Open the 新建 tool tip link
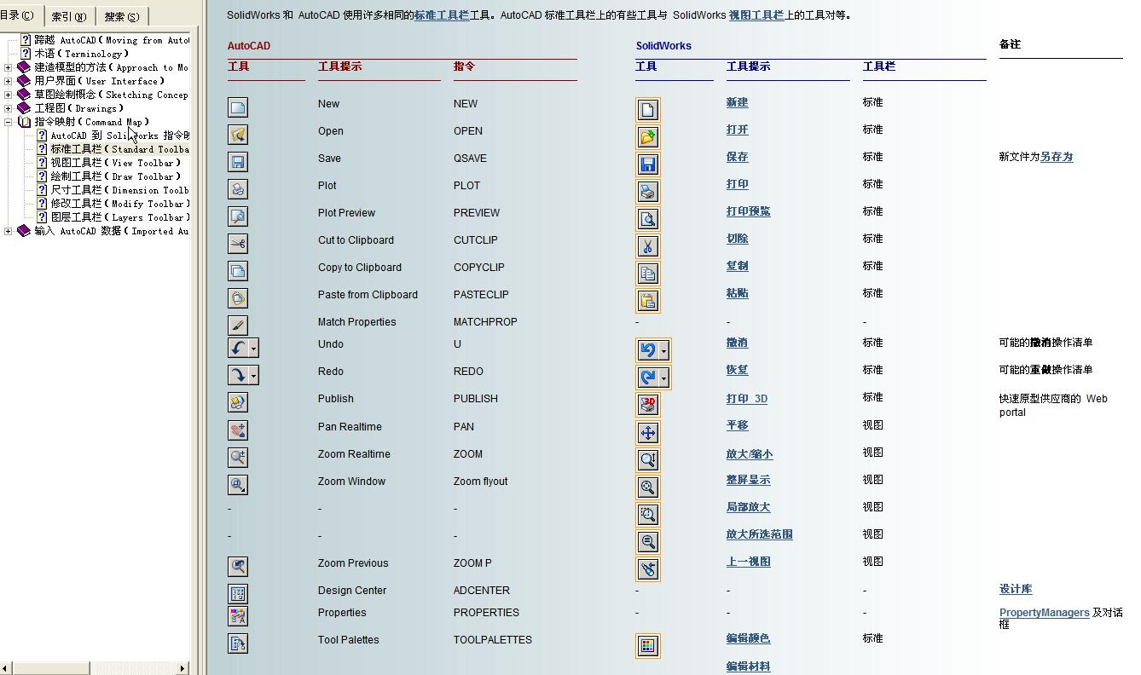 pos(737,102)
